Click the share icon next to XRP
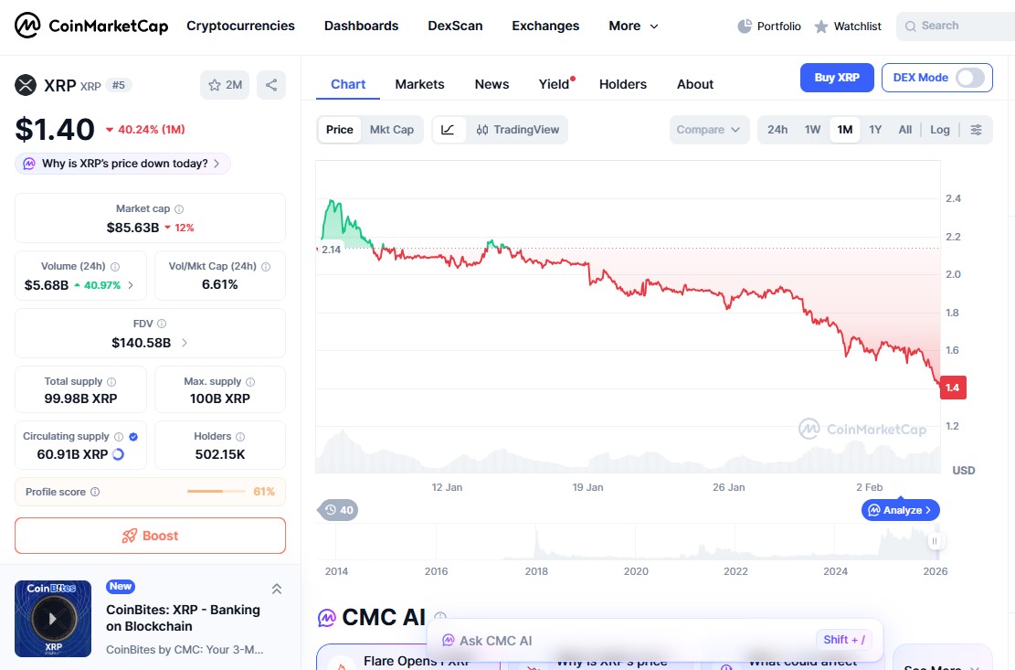 click(271, 83)
